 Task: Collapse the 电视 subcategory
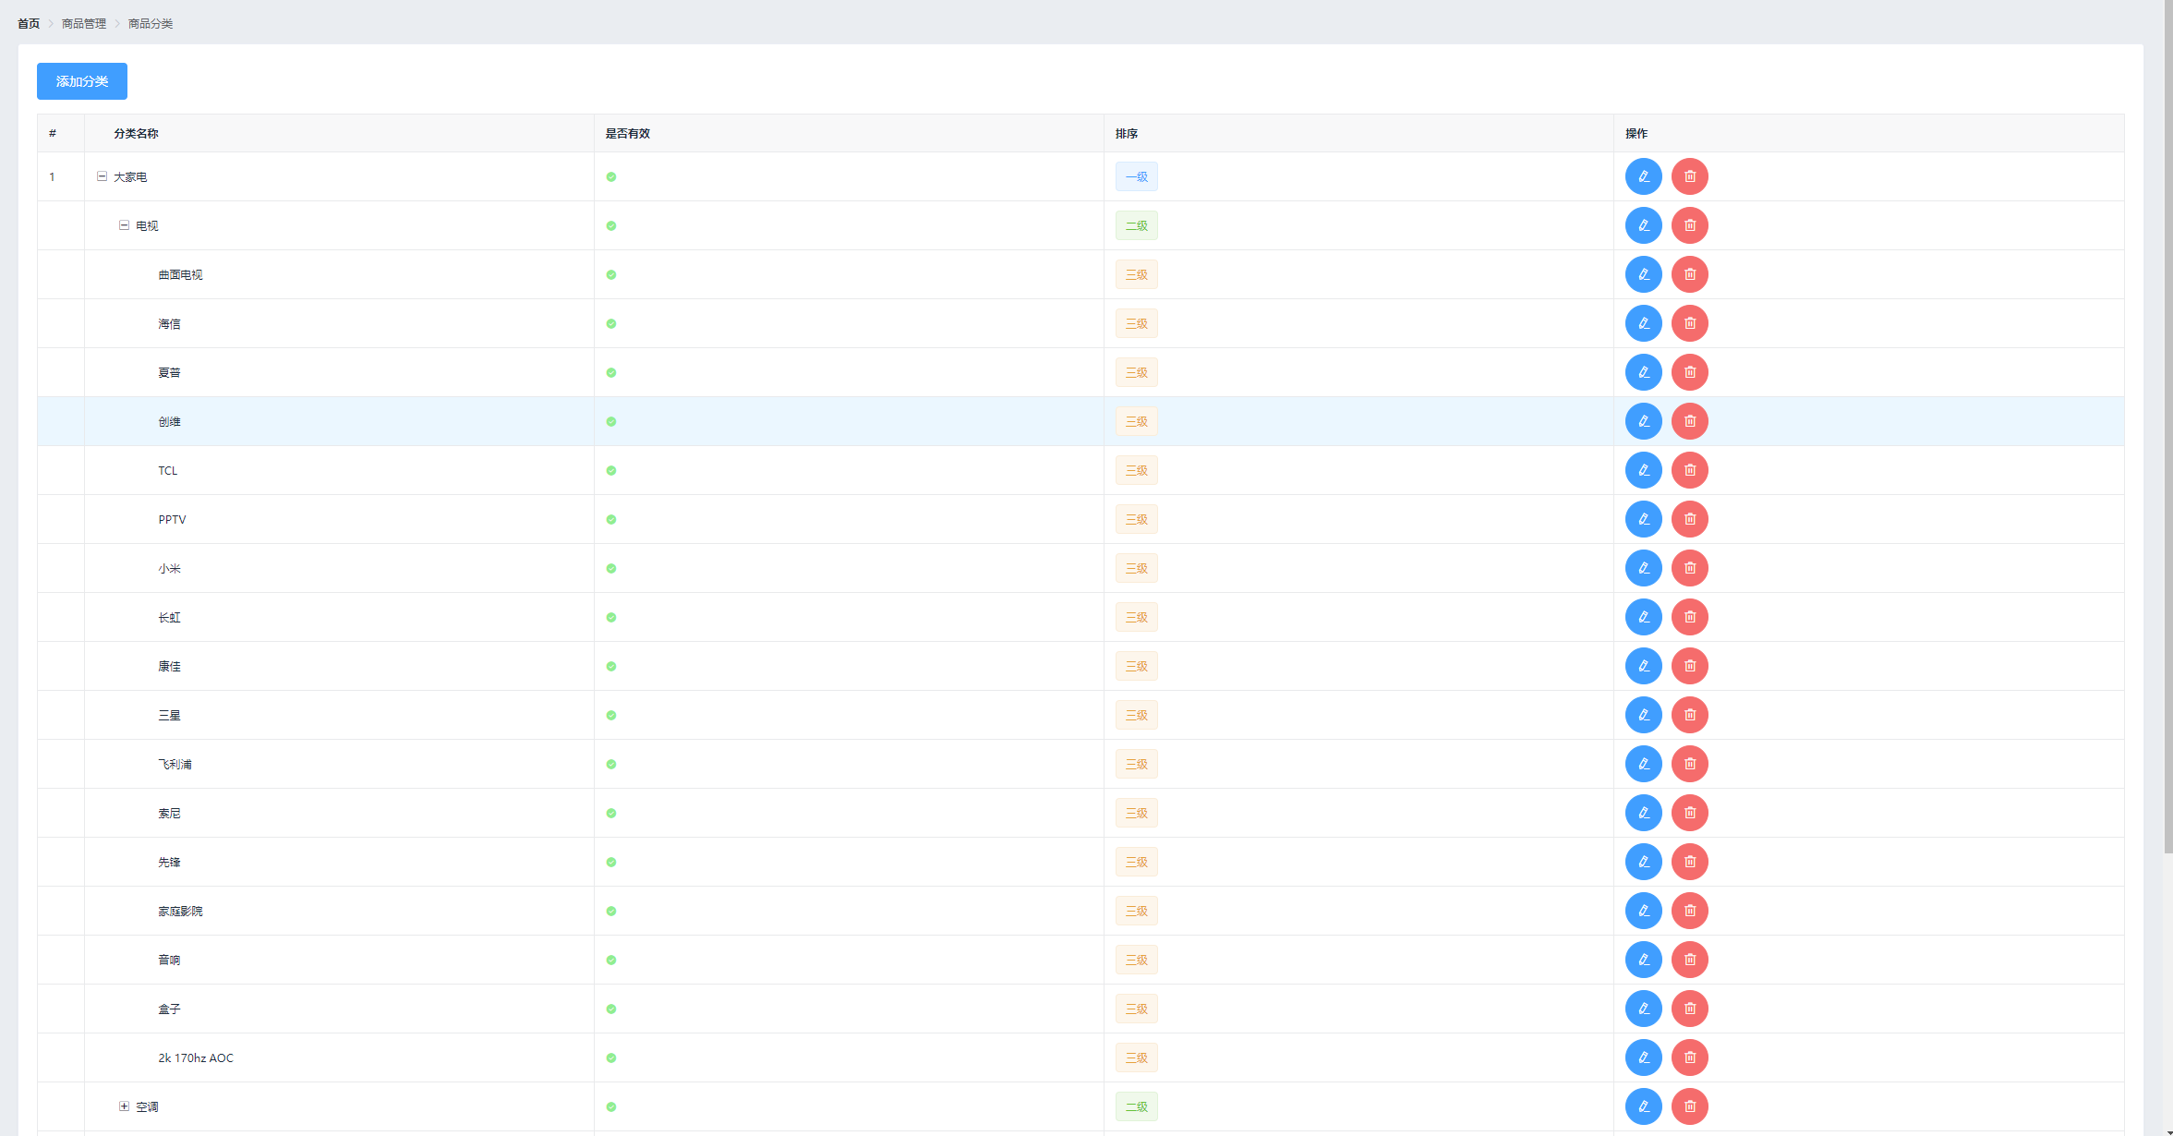[x=125, y=225]
